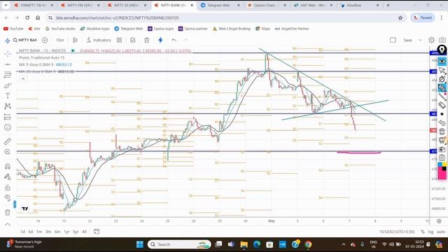
Task: Open the go-to-date calendar icon
Action: coord(97,232)
